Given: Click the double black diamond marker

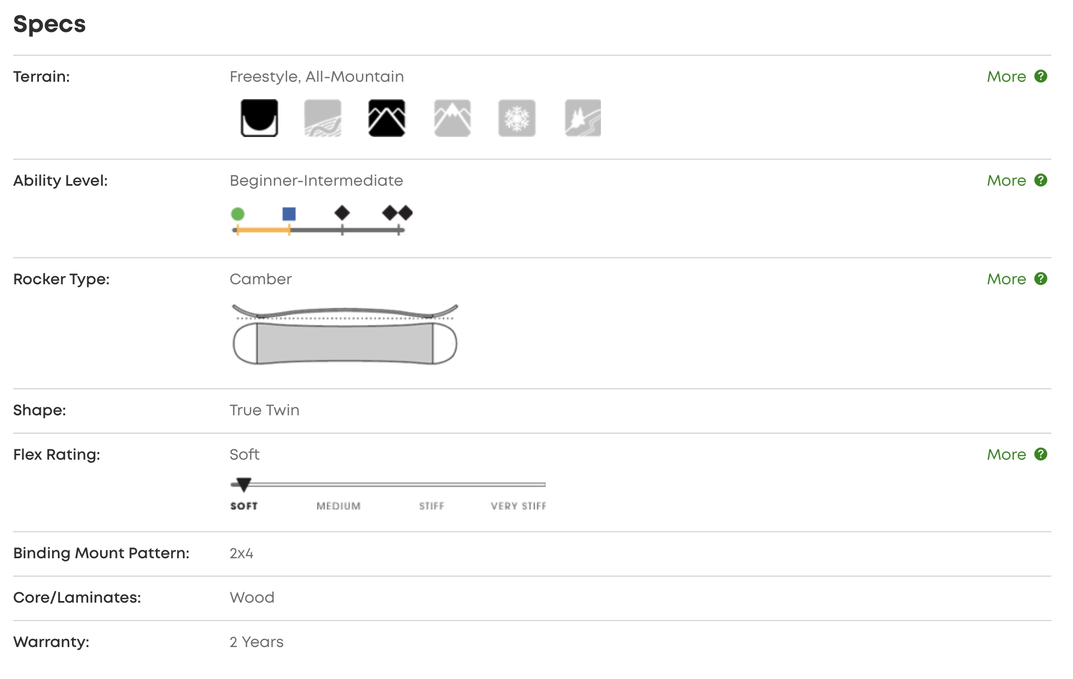Looking at the screenshot, I should pyautogui.click(x=397, y=213).
